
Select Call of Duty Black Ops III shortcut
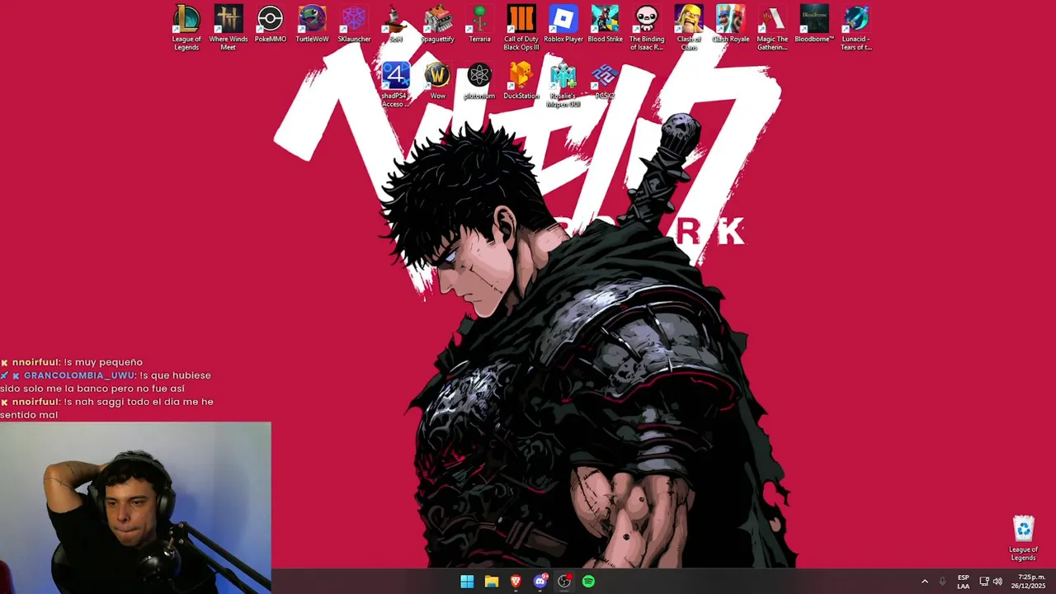point(521,28)
